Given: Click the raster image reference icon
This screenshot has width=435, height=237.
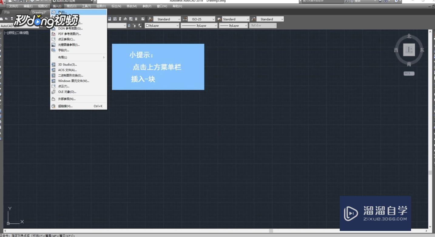Looking at the screenshot, I should coord(53,45).
